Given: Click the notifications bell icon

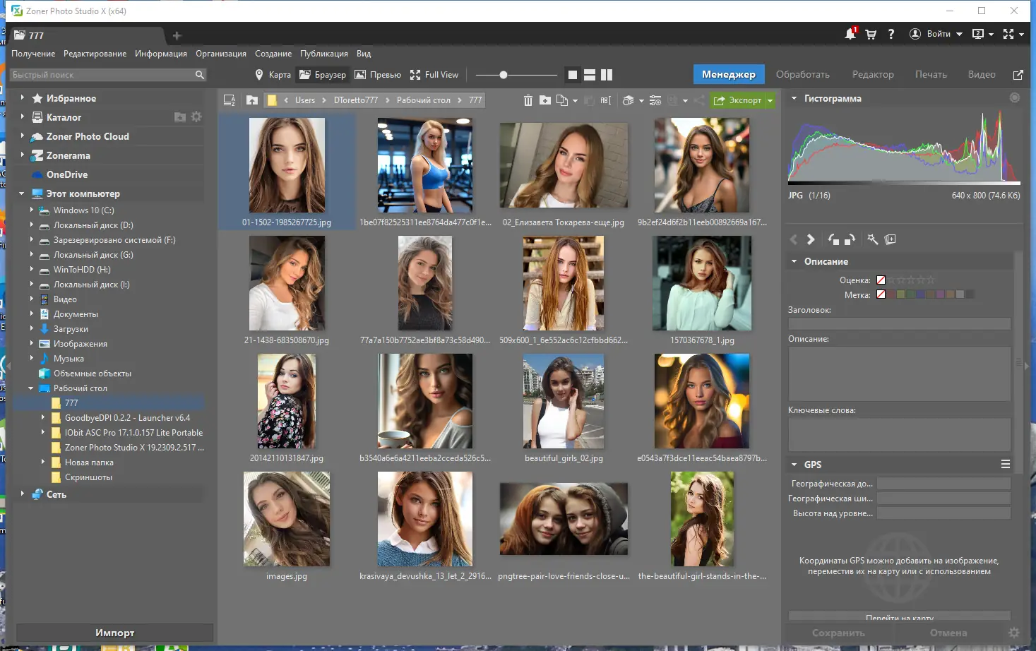Looking at the screenshot, I should point(850,34).
